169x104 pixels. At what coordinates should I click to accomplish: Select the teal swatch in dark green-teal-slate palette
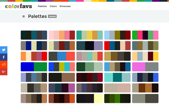(34, 35)
